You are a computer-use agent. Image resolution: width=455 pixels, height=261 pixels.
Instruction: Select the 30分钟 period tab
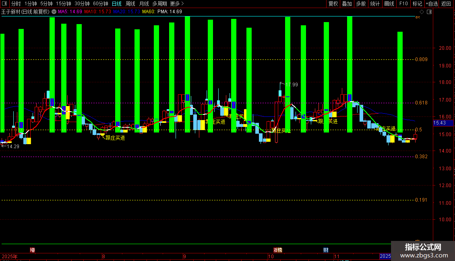point(82,4)
